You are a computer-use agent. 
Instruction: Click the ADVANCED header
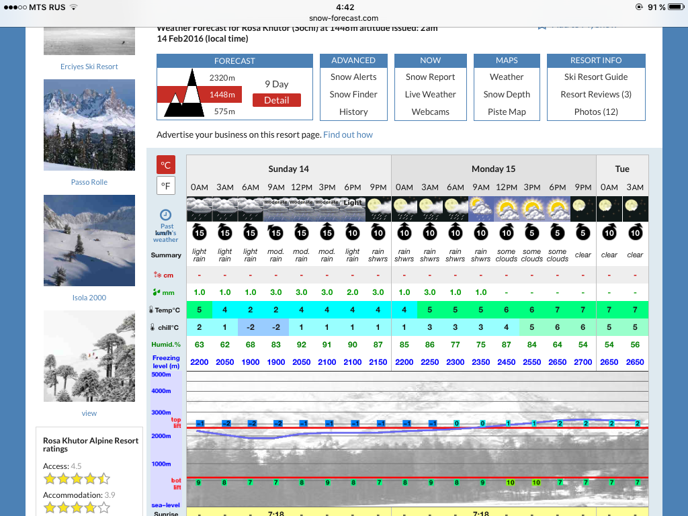(x=353, y=60)
